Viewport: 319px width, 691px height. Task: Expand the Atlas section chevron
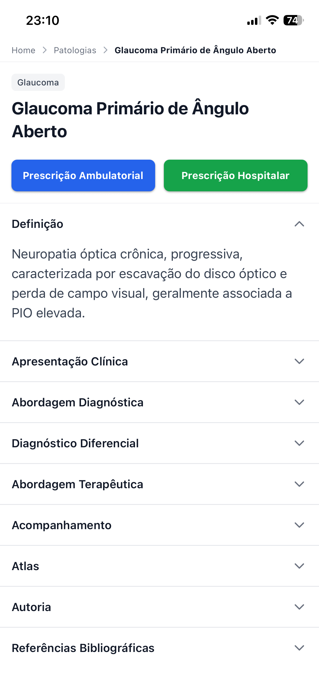[299, 566]
